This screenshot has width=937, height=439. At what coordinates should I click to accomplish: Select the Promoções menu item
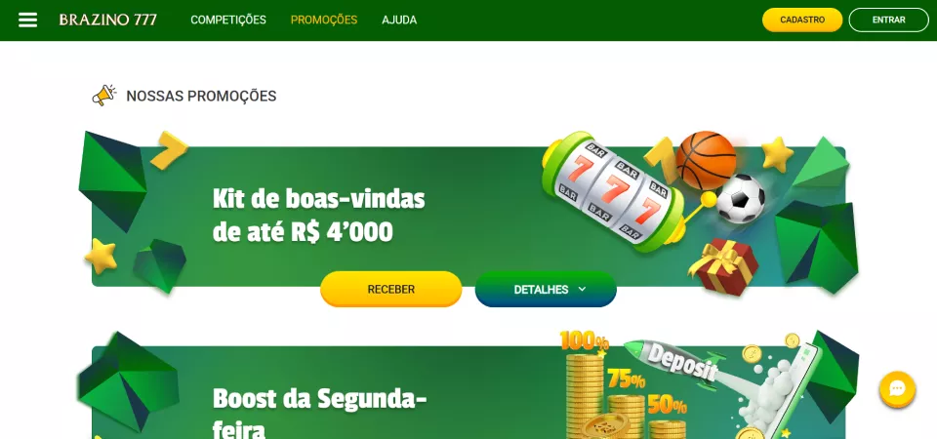pos(324,20)
